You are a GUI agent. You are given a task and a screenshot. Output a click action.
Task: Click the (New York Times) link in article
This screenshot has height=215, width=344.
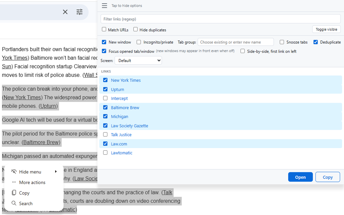23,97
